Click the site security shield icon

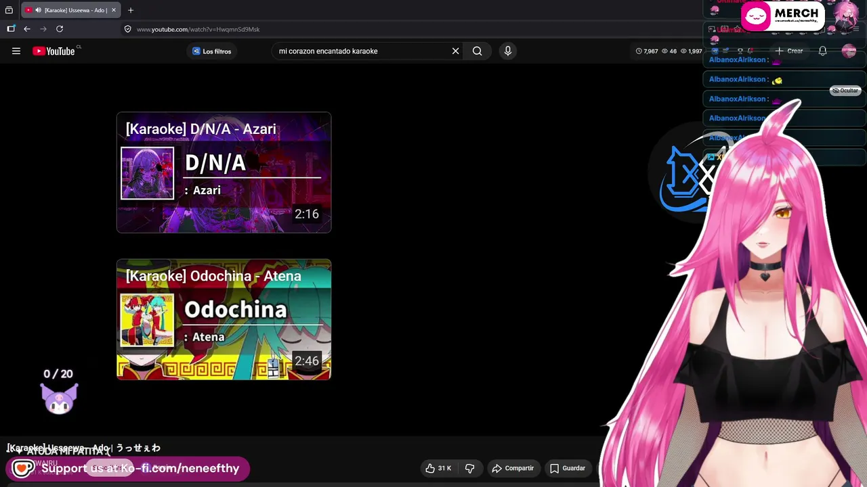click(127, 29)
